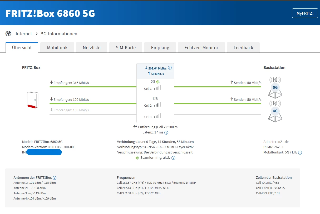Click info icon next to Beamforming aktiv
Viewport: 320px width, 214px height.
(x=173, y=158)
